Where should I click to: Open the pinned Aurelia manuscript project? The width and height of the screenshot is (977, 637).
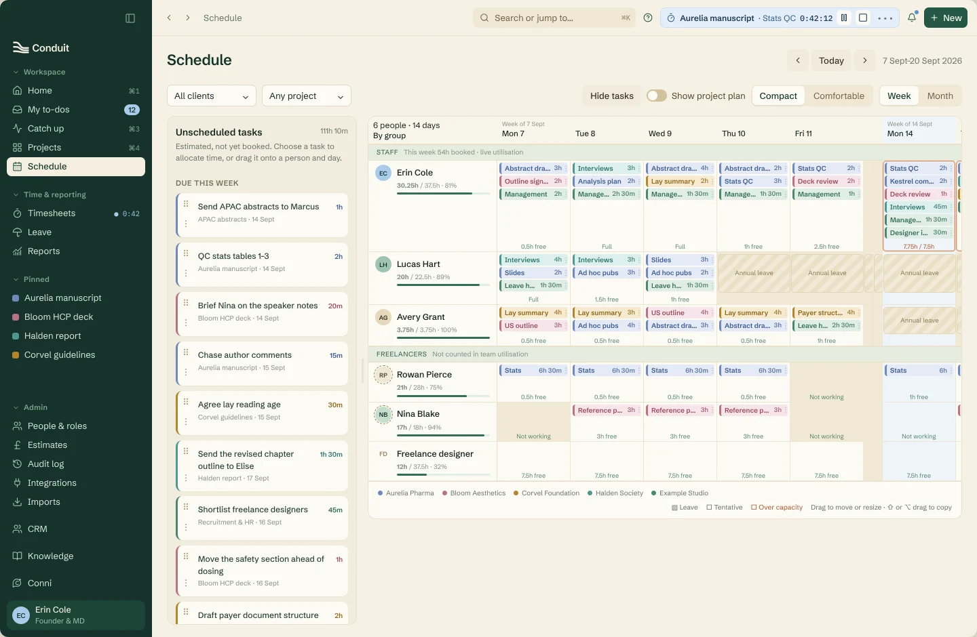[x=76, y=298]
